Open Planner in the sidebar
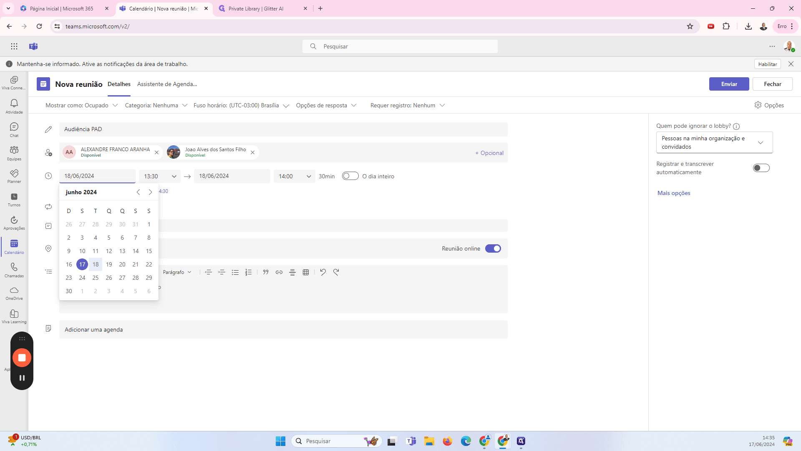The image size is (801, 451). pyautogui.click(x=14, y=176)
